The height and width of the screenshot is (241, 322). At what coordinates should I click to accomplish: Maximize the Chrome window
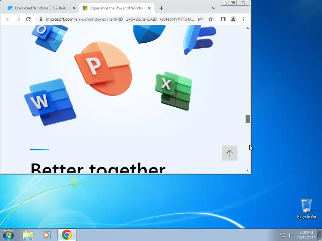233,3
